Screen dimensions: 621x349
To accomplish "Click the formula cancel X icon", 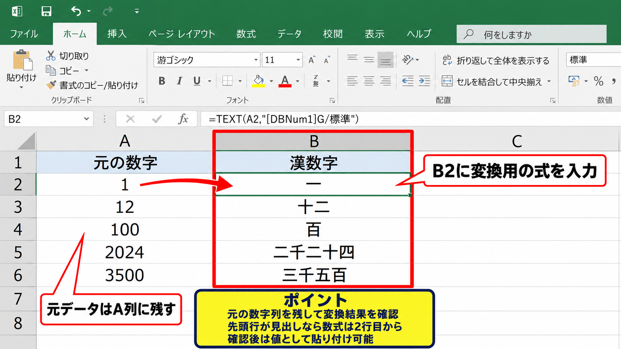I will 130,119.
